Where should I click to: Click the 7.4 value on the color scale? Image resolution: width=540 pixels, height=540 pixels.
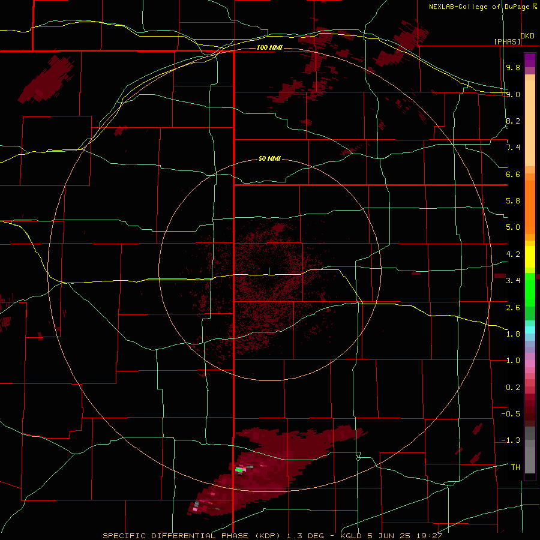click(513, 148)
